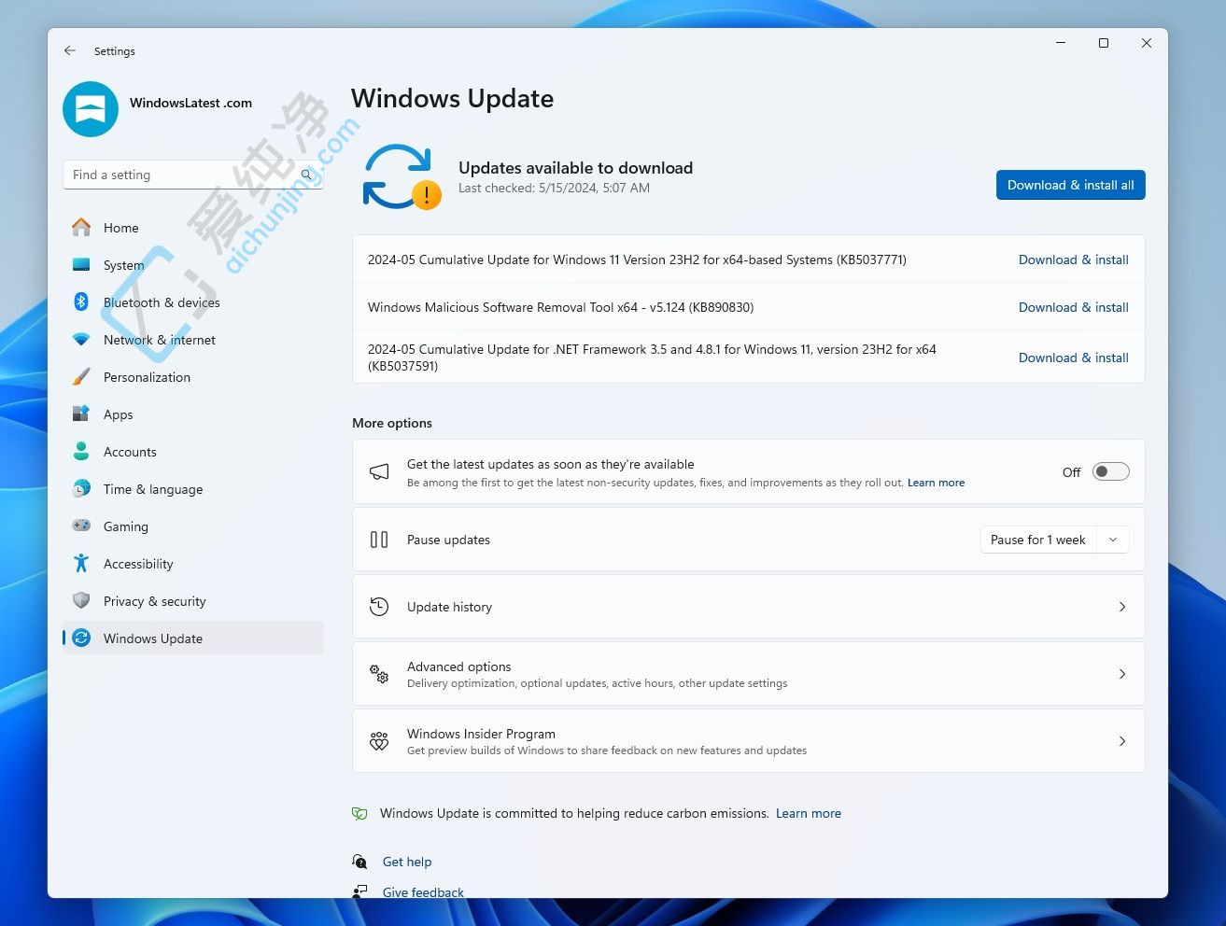Screen dimensions: 1226x926
Task: Click the Personalization paintbrush icon
Action: 81,376
